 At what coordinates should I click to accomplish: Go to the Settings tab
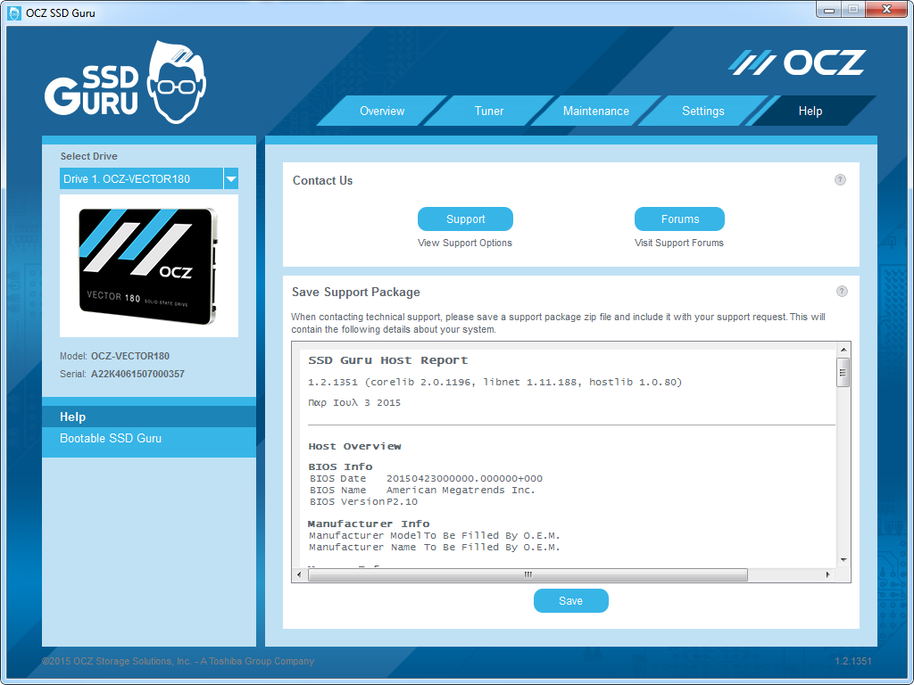click(x=703, y=111)
